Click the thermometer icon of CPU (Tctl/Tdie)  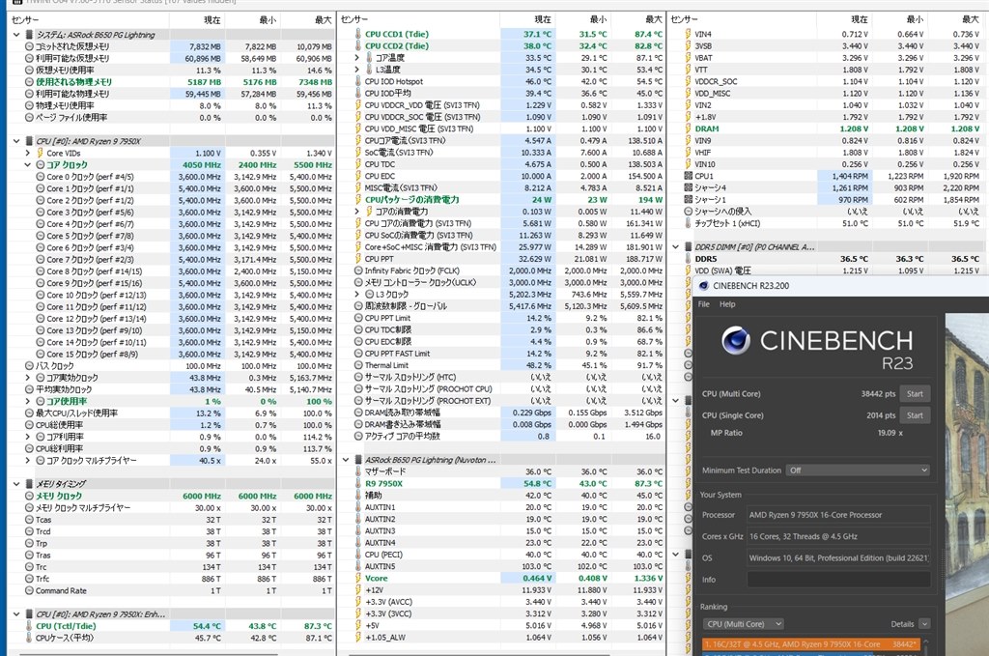[x=29, y=626]
